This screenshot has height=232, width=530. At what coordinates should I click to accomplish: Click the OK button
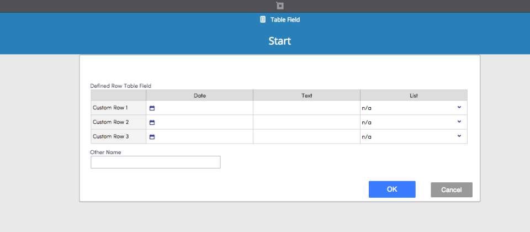pos(392,189)
